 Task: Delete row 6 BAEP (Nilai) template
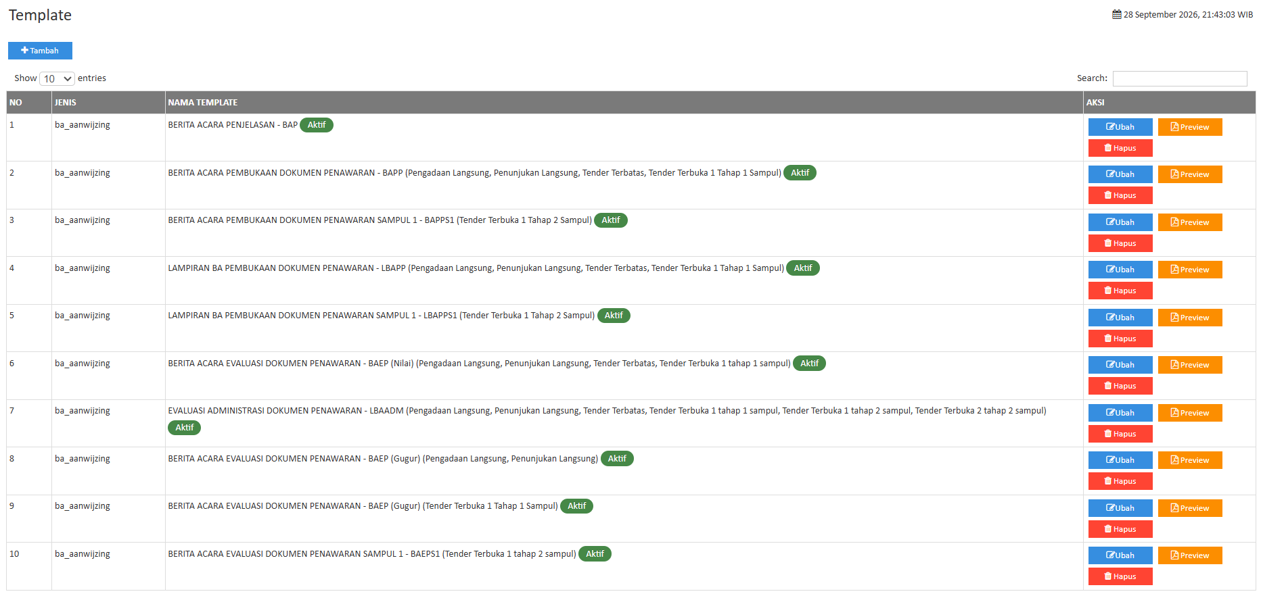pos(1120,386)
